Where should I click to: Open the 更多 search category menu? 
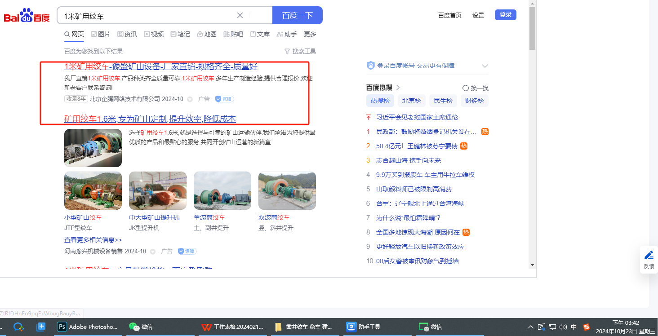coord(310,34)
